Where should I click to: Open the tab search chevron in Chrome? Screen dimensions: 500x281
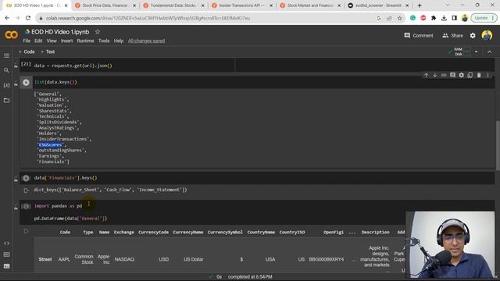(x=448, y=5)
